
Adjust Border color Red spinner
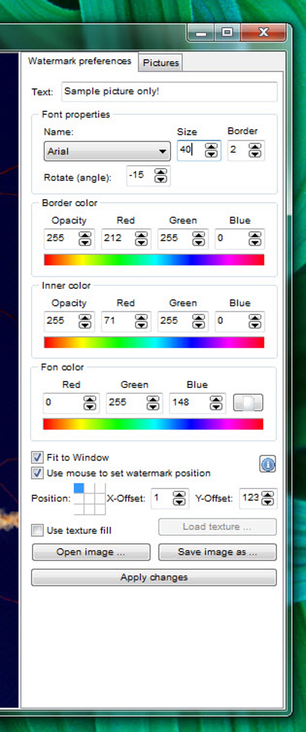pyautogui.click(x=141, y=239)
